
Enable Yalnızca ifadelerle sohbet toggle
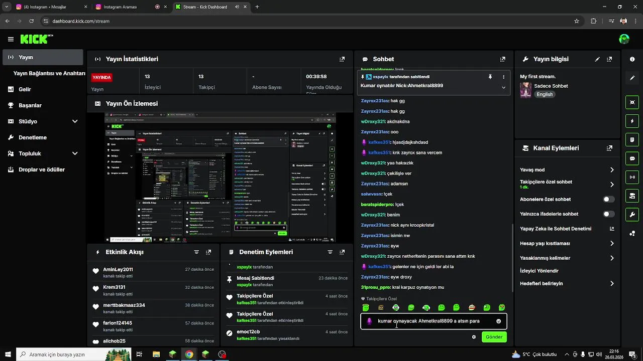[608, 214]
